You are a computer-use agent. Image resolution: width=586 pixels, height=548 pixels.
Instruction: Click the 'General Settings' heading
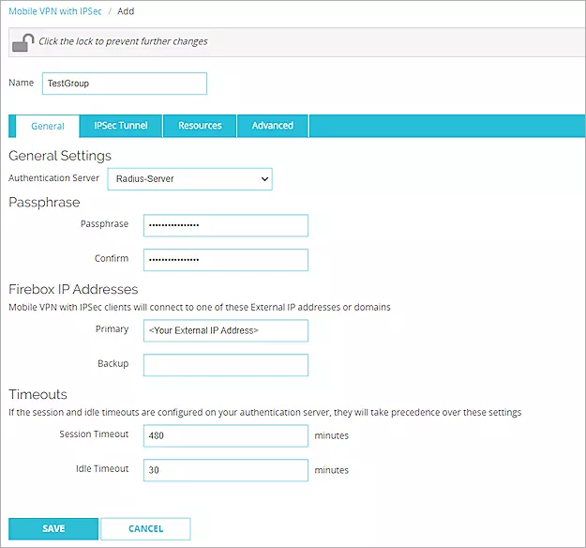[60, 156]
